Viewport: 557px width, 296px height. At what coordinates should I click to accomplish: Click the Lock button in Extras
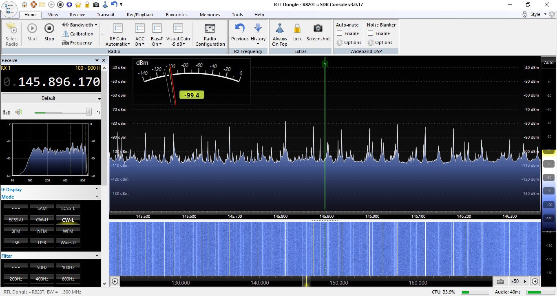pyautogui.click(x=297, y=32)
